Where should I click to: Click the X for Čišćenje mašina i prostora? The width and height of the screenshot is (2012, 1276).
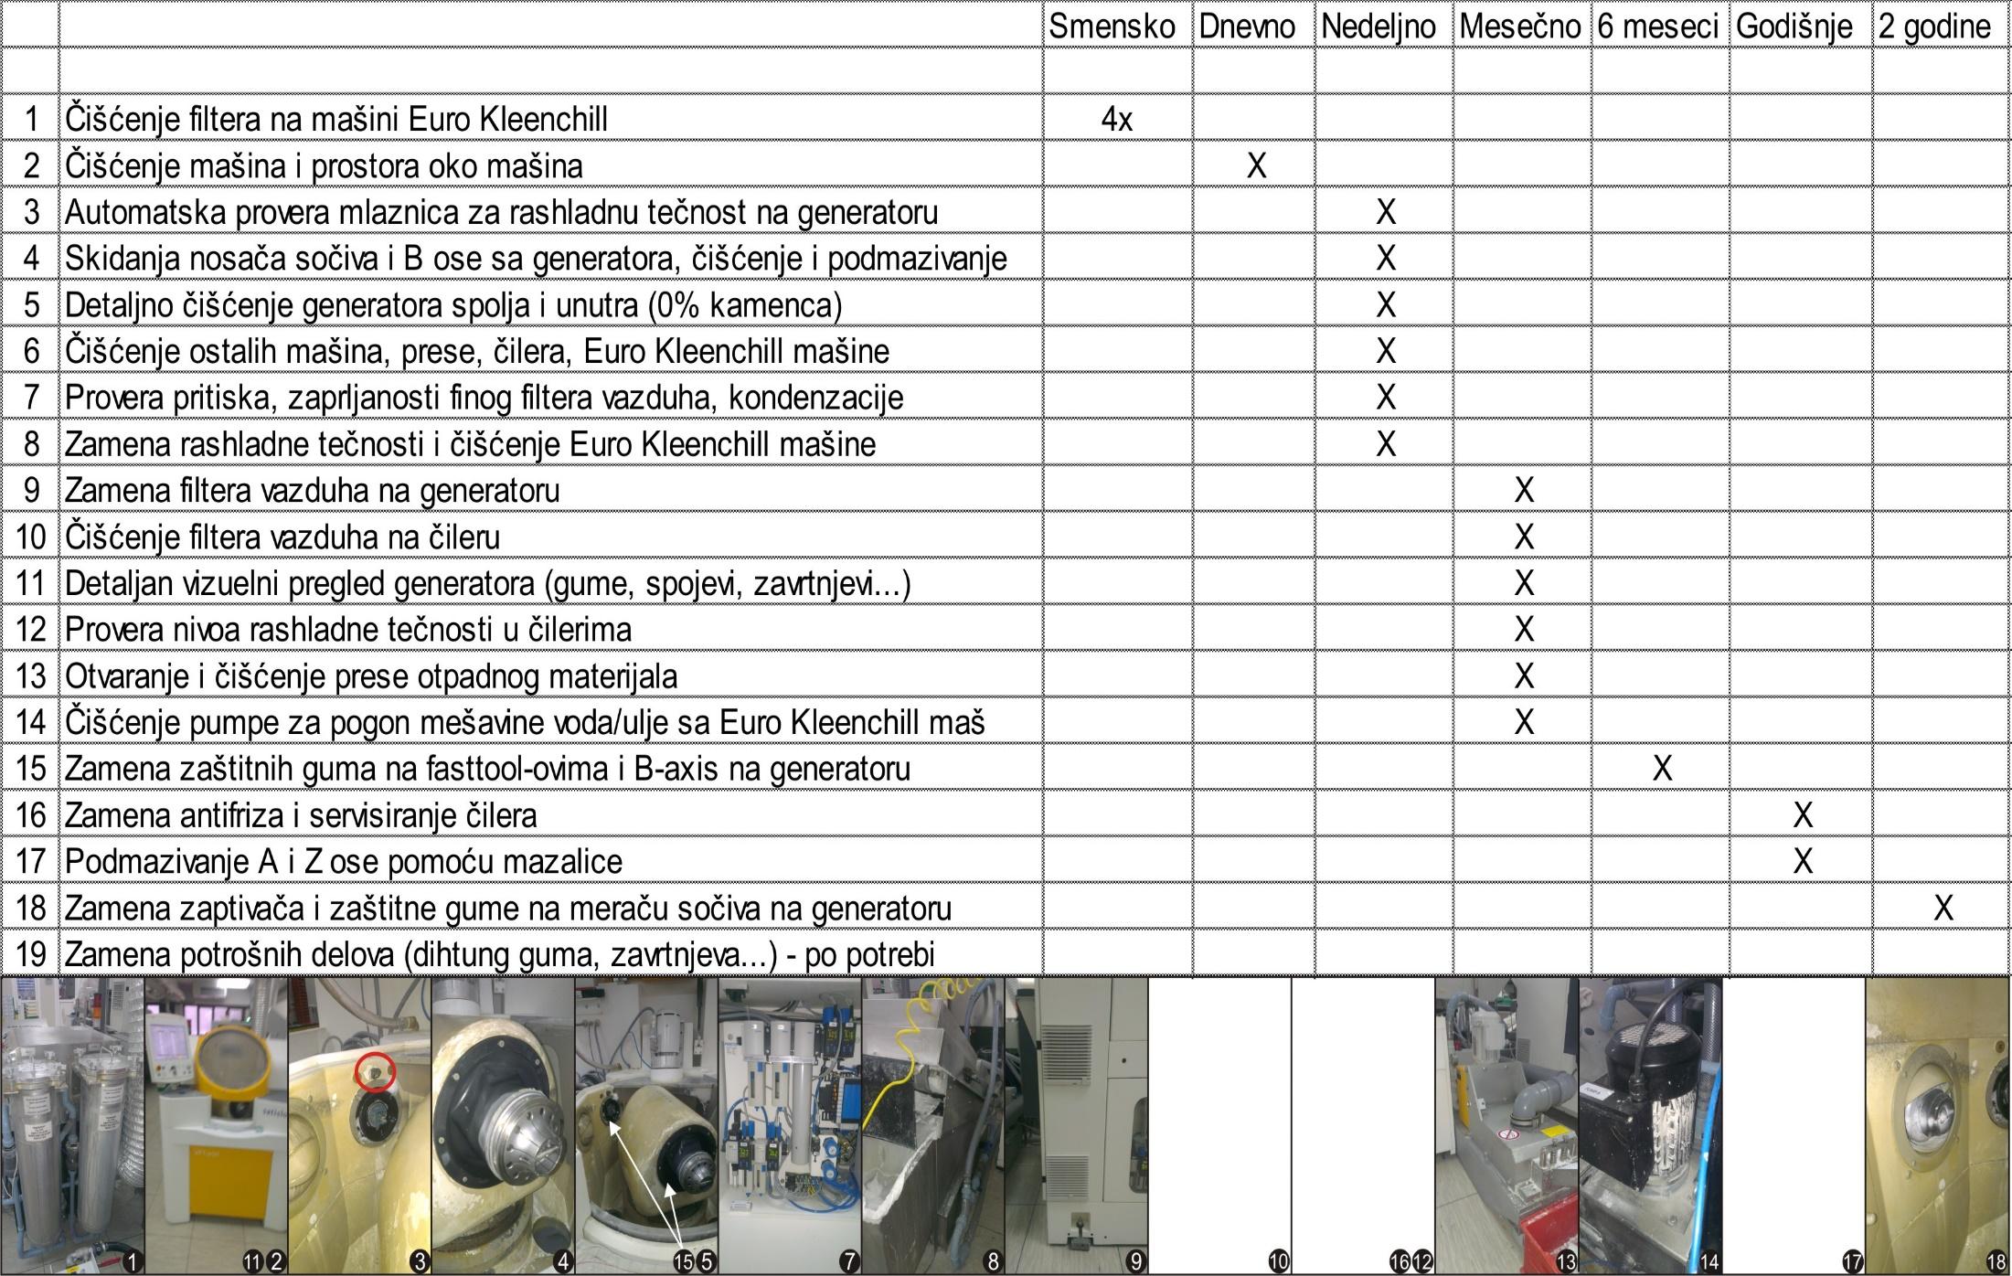(x=1257, y=165)
